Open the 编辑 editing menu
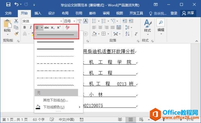The height and width of the screenshot is (123, 201). [161, 27]
